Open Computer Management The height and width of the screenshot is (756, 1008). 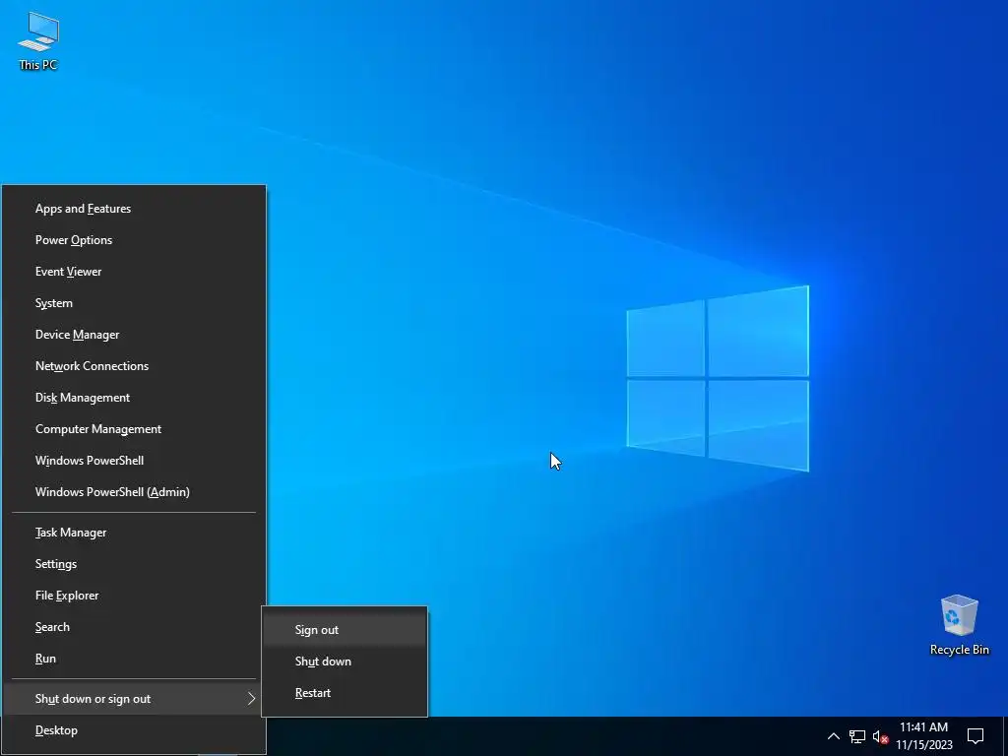(x=134, y=429)
